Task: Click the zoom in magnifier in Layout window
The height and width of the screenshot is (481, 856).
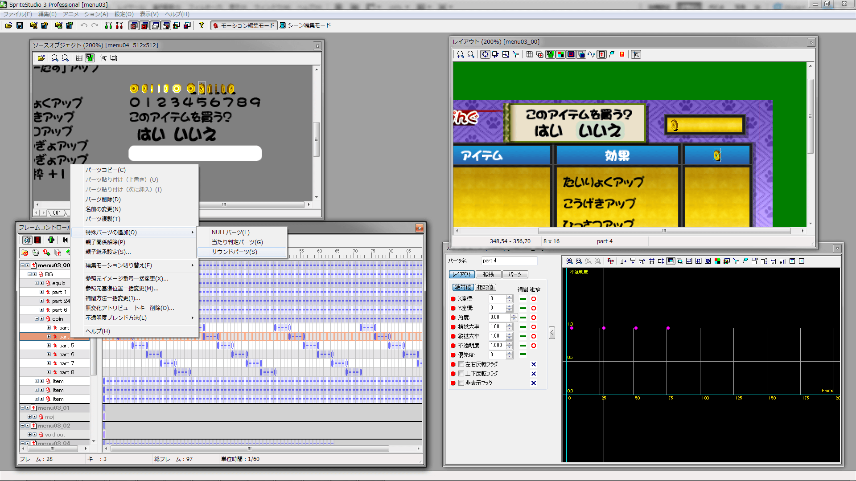Action: pos(461,54)
